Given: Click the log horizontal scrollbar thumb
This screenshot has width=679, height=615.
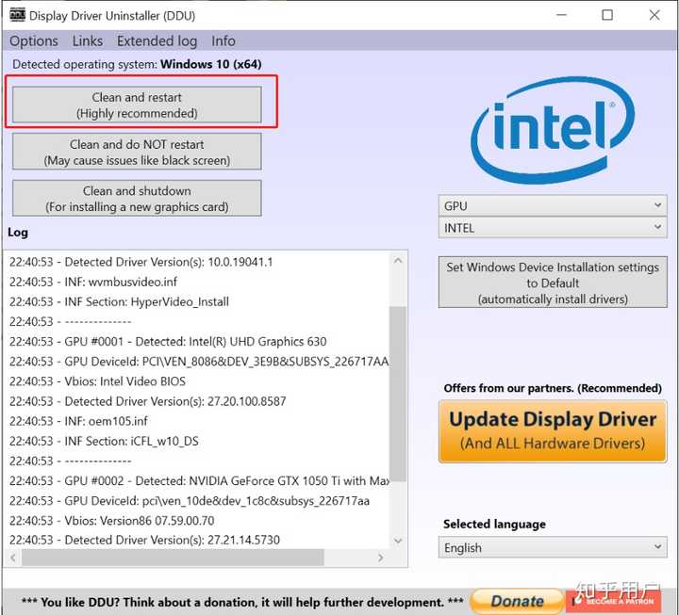Looking at the screenshot, I should tap(173, 558).
